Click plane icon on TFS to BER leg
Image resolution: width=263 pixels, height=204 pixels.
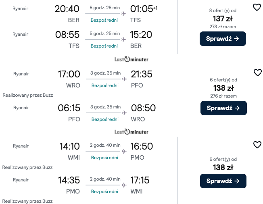point(124,39)
